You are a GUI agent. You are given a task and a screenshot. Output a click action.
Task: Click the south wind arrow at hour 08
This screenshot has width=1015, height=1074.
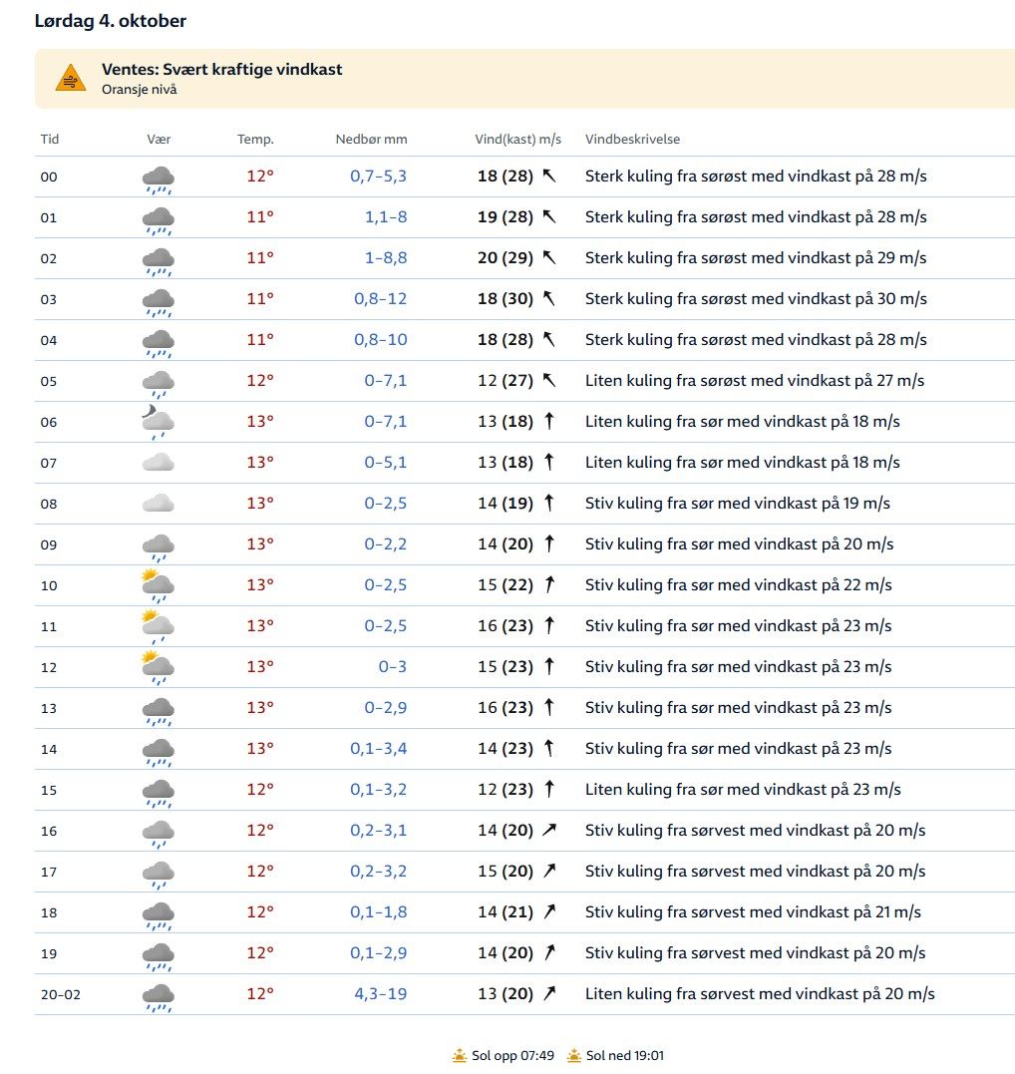click(x=548, y=504)
